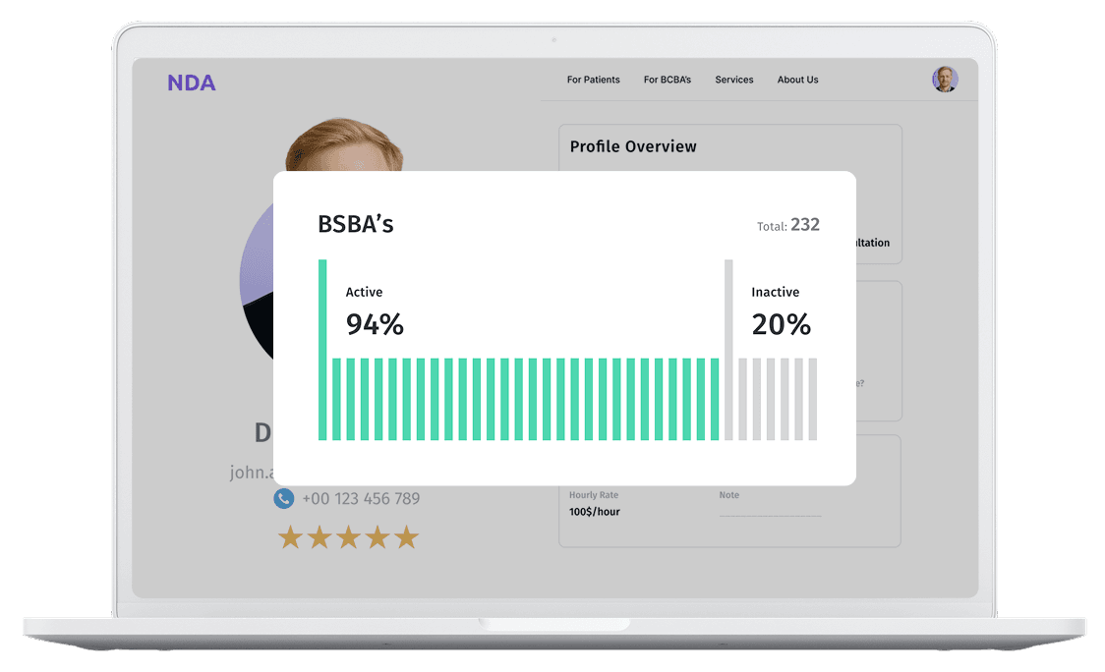
Task: Select the 100$/hour hourly rate value
Action: (595, 512)
